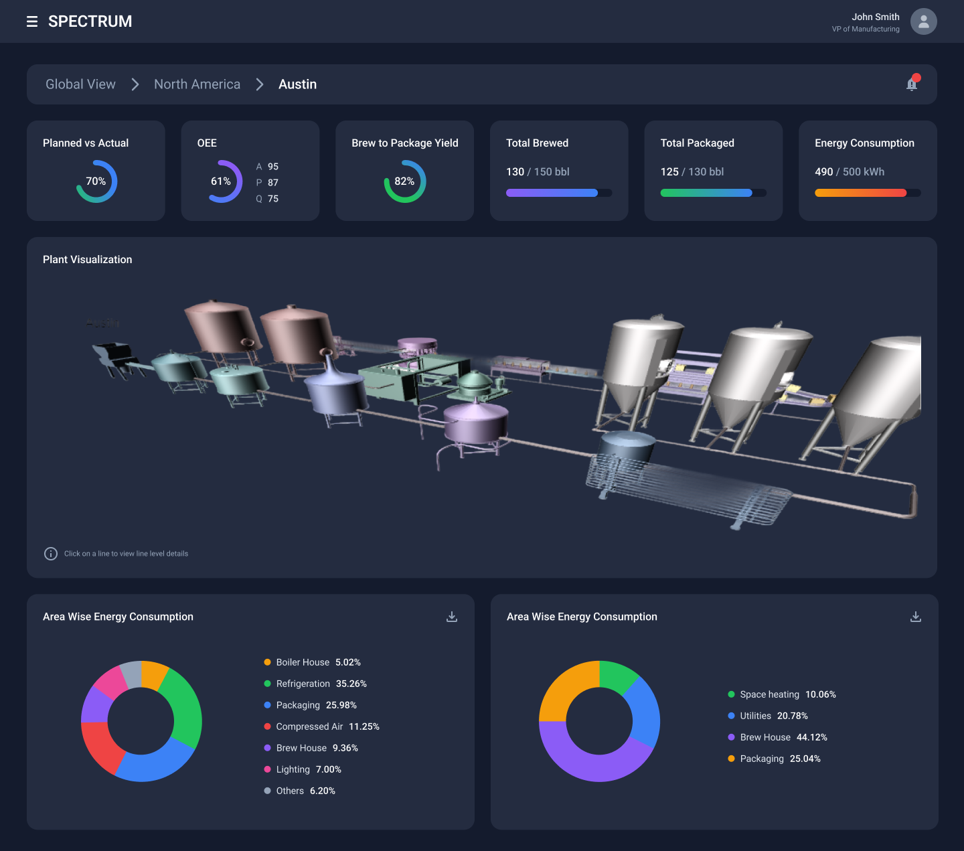Select the Austin breadcrumb tab
Screen dimensions: 964x851
pos(297,84)
